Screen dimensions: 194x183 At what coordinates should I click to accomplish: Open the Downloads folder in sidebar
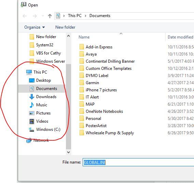click(x=43, y=97)
